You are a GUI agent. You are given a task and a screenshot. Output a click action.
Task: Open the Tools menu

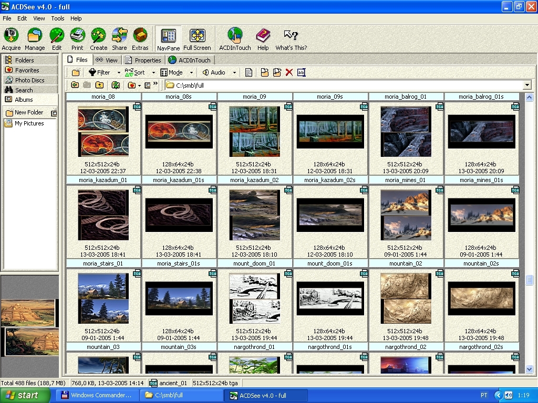coord(58,18)
